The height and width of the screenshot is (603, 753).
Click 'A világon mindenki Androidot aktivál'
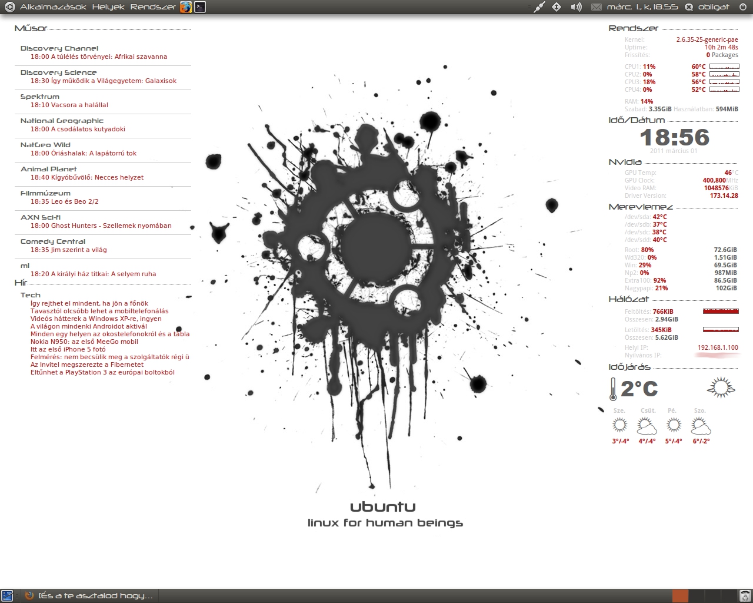coord(89,326)
